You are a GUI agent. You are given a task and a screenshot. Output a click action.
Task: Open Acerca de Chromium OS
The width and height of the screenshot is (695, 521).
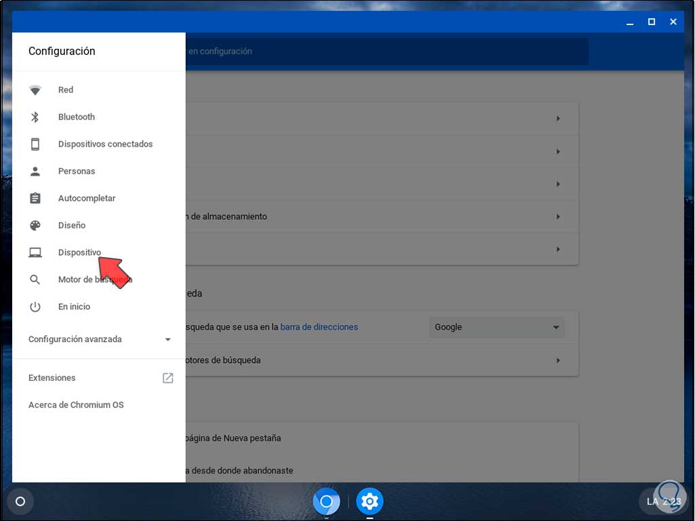coord(76,405)
